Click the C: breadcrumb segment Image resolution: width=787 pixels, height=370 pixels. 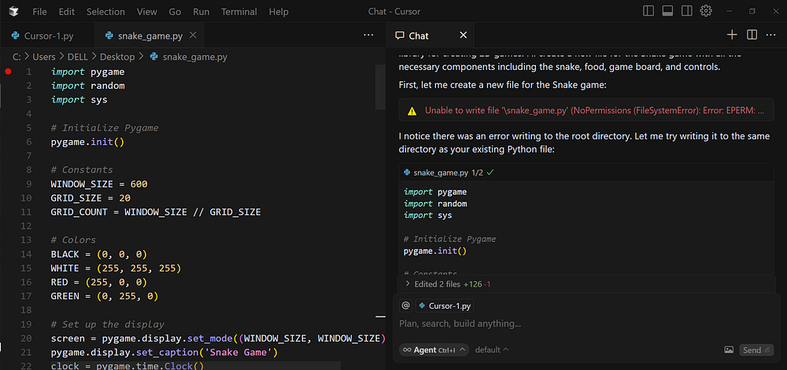pyautogui.click(x=17, y=57)
